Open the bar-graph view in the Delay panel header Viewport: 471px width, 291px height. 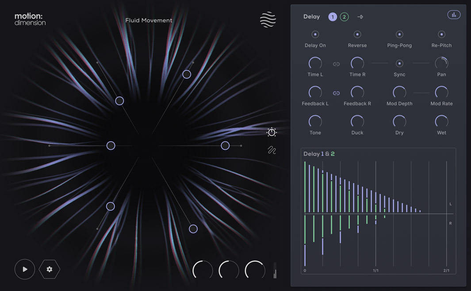coord(454,14)
